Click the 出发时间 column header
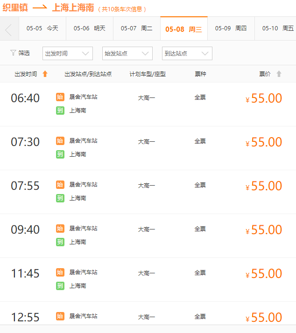 click(x=26, y=74)
